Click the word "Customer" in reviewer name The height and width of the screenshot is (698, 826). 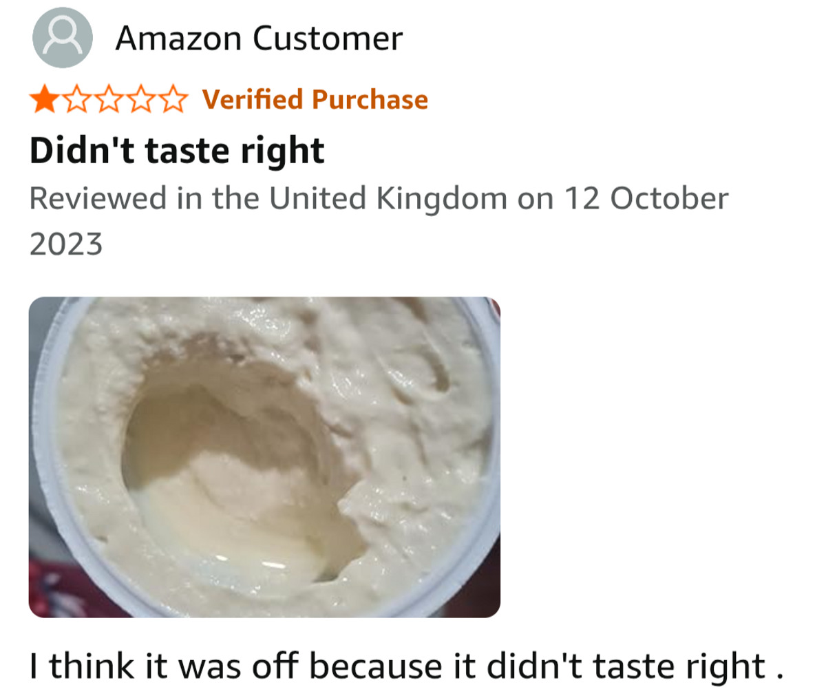pos(328,39)
